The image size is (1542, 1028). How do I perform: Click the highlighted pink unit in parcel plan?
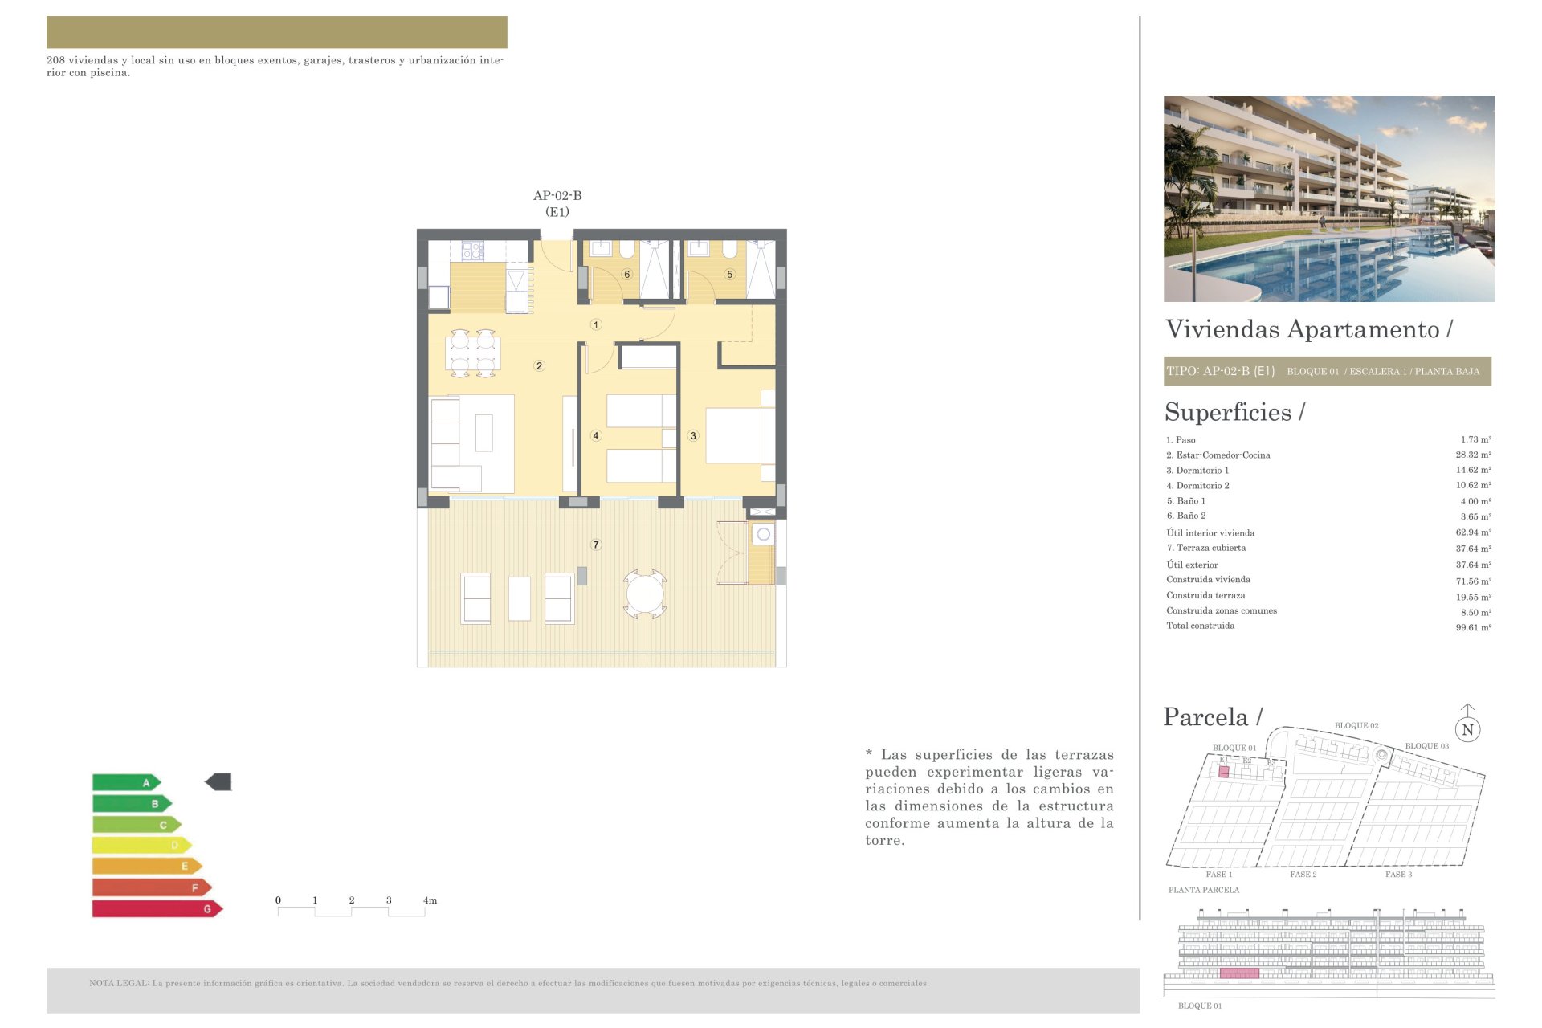1224,771
